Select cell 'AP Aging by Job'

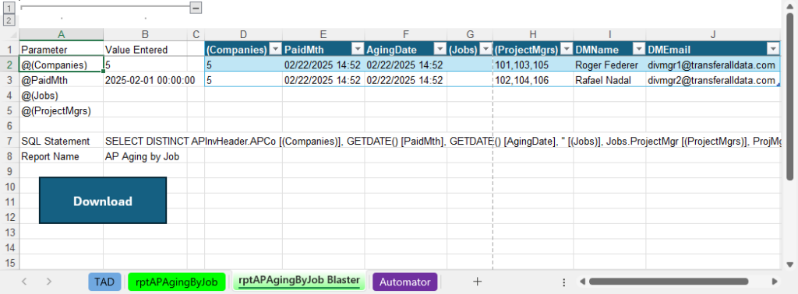pyautogui.click(x=145, y=156)
